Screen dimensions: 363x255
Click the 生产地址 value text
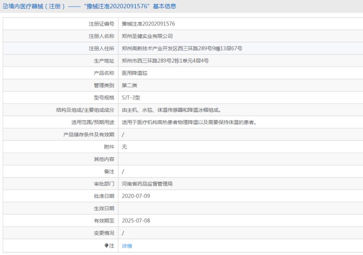(165, 61)
